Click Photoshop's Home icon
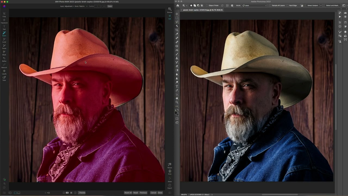Screen dimensions: 348x196 [x=178, y=5]
